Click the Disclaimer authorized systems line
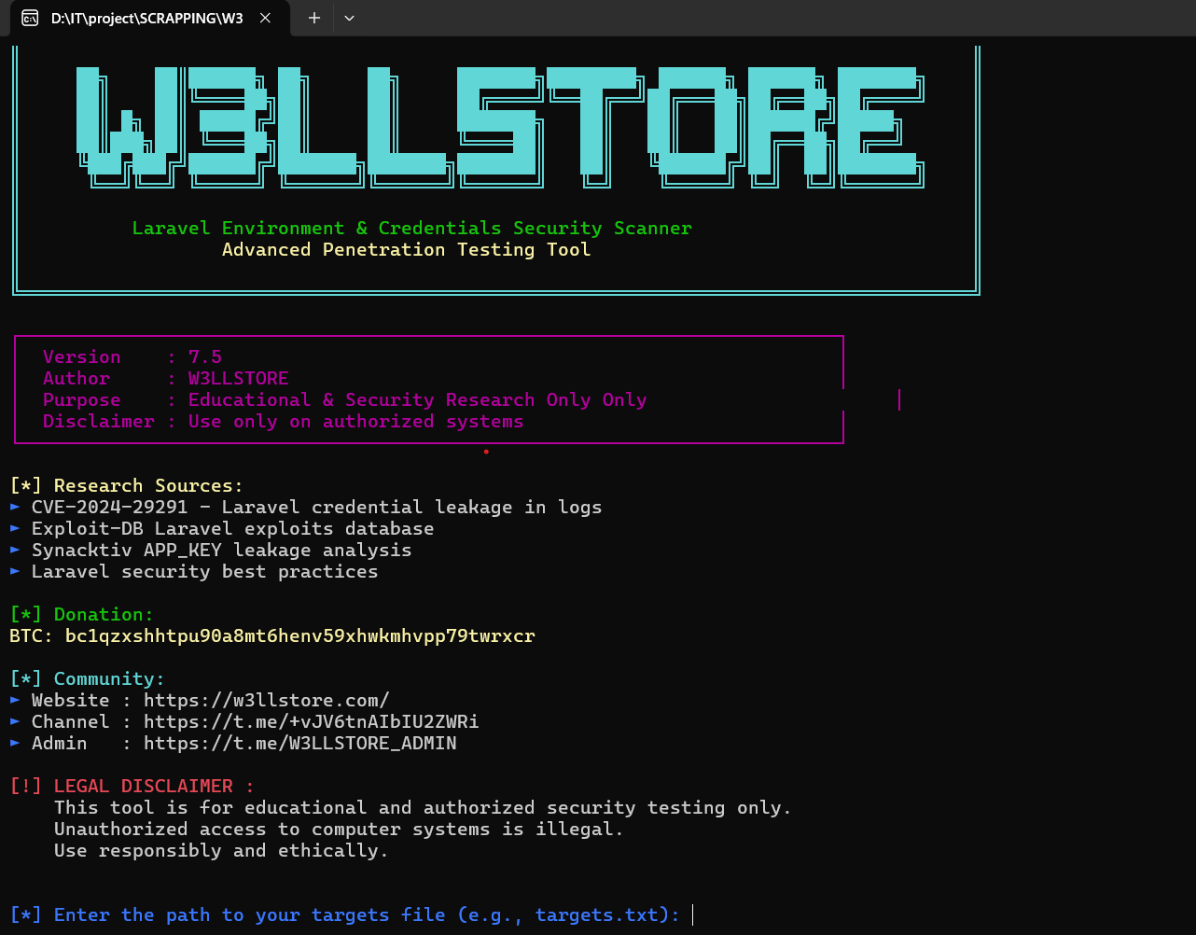The width and height of the screenshot is (1196, 935). 284,422
